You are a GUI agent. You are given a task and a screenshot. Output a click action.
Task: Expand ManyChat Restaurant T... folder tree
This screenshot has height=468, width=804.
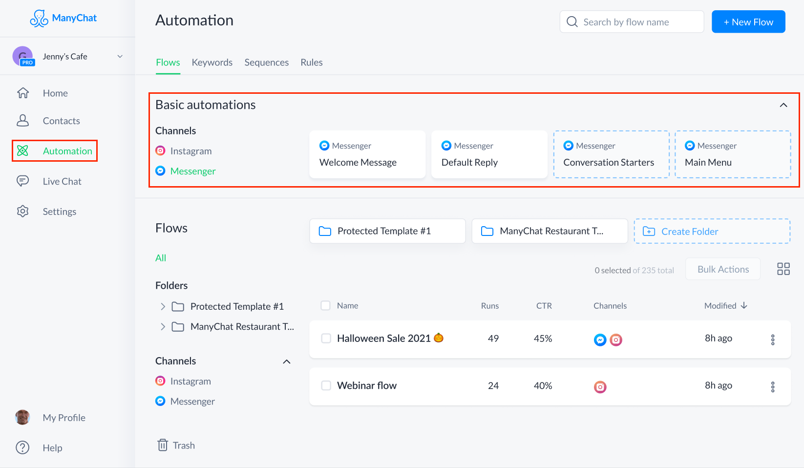tap(163, 326)
